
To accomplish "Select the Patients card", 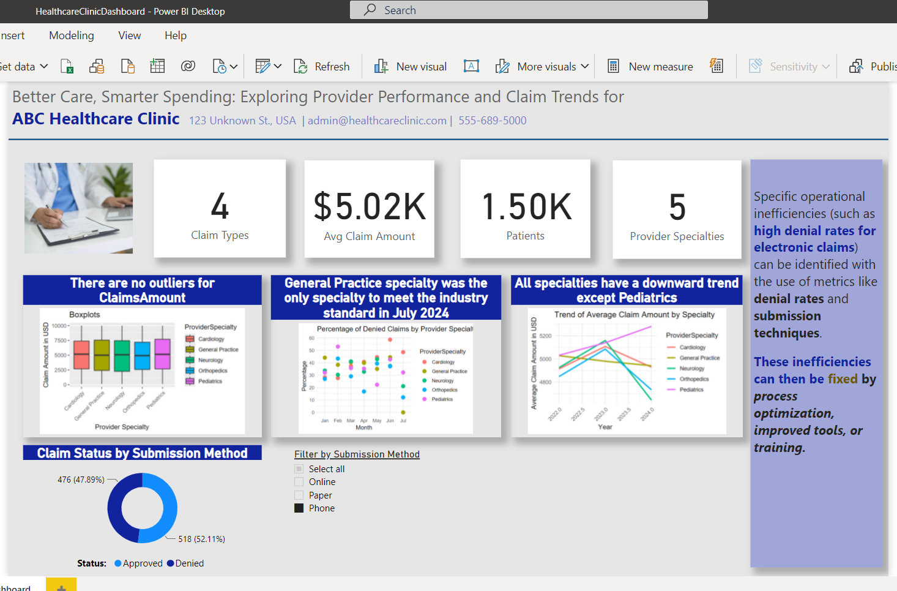I will coord(526,209).
